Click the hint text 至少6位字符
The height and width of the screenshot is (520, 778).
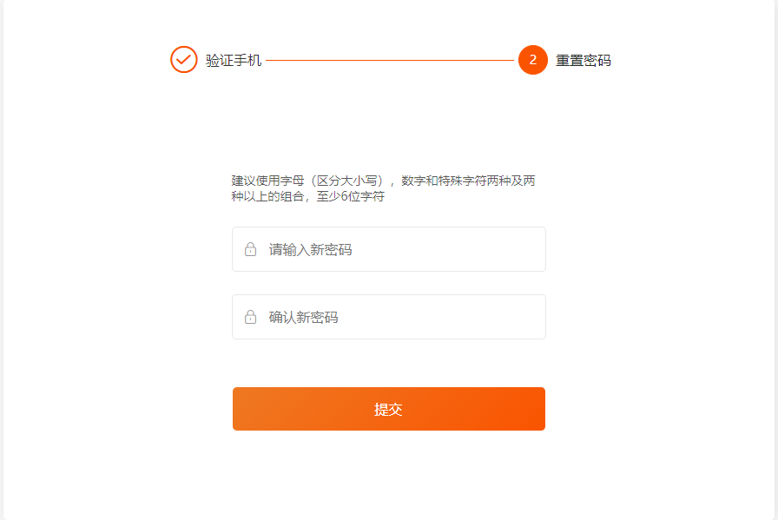[350, 196]
